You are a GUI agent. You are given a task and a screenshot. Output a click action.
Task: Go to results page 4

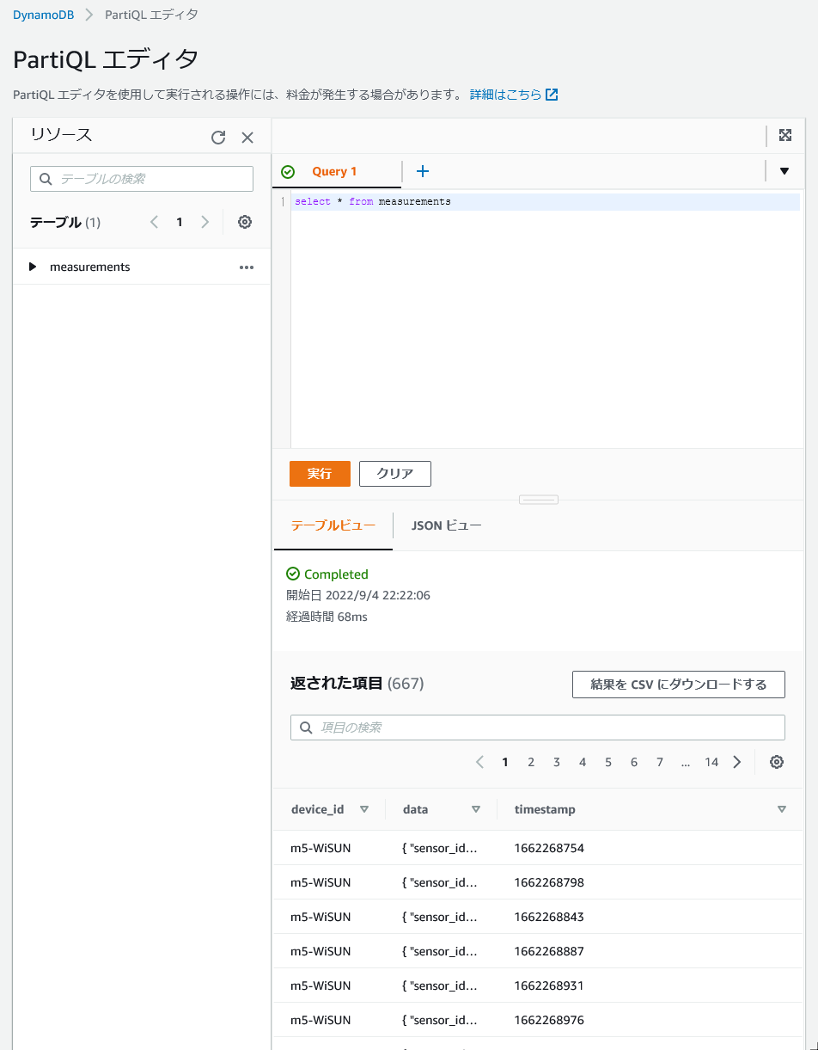pos(583,762)
